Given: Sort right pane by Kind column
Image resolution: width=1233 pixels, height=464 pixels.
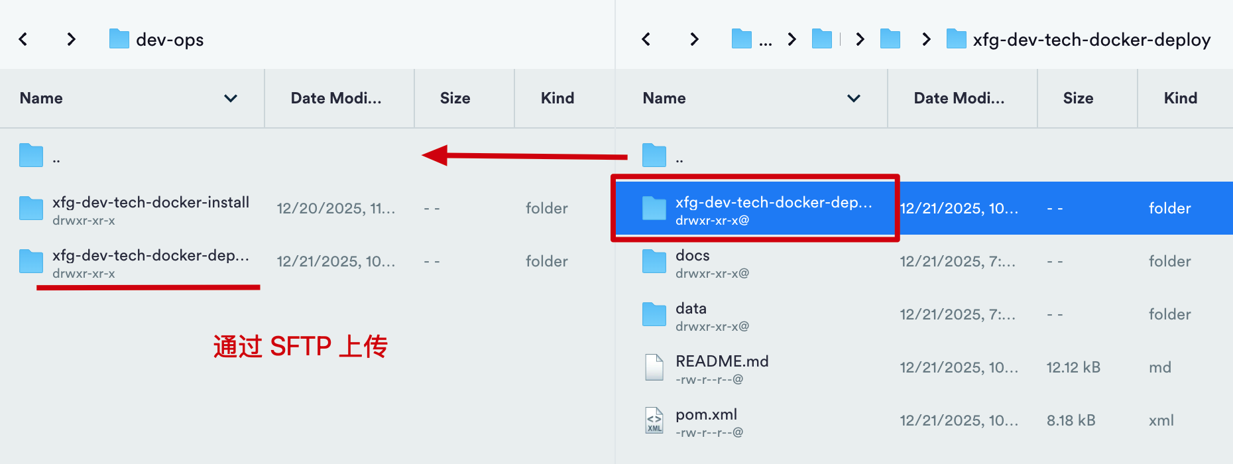Looking at the screenshot, I should [1180, 98].
